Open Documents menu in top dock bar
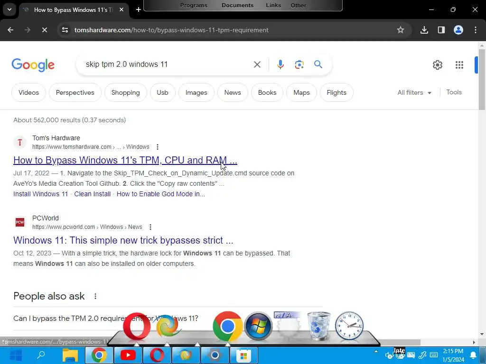The image size is (486, 364). pos(237,5)
